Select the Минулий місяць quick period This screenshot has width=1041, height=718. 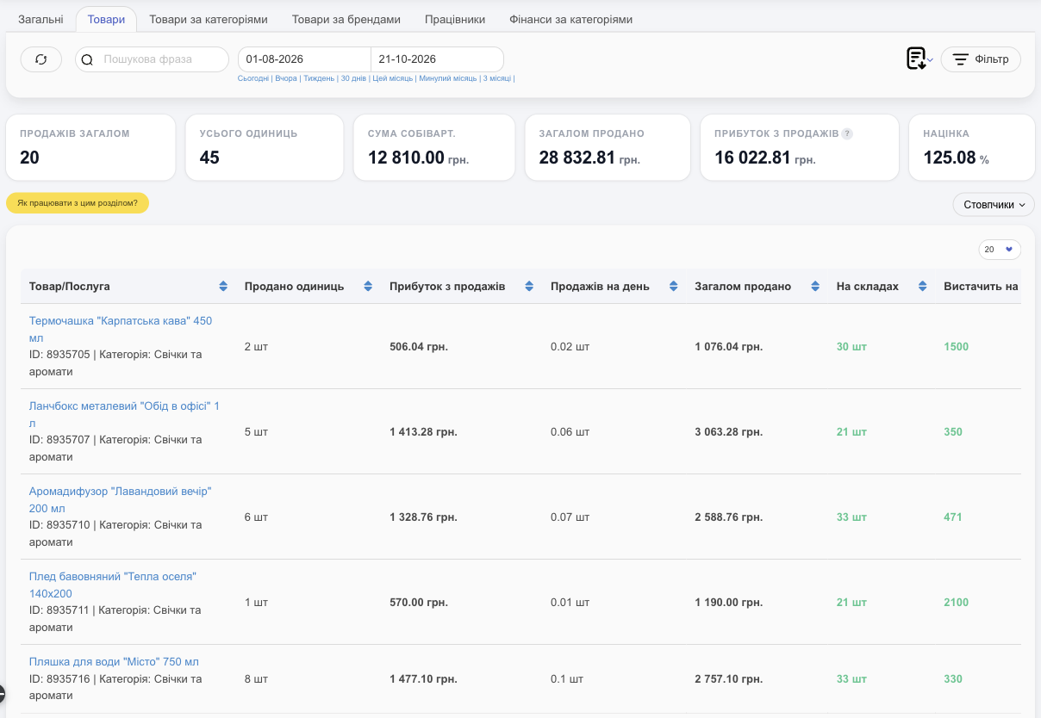[x=448, y=78]
